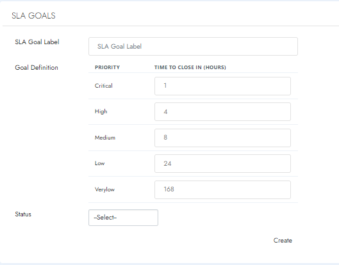Open the Status --Select-- dropdown

click(123, 218)
